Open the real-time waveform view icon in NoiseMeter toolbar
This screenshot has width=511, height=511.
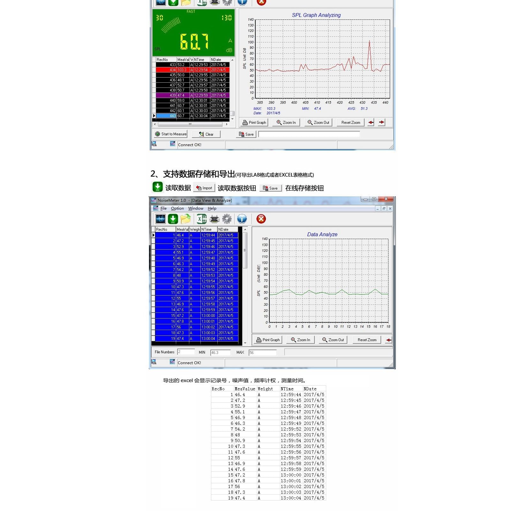tap(161, 219)
